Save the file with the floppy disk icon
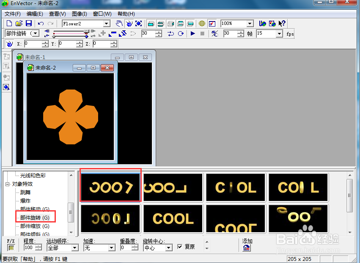Image resolution: width=360 pixels, height=263 pixels. coord(29,23)
